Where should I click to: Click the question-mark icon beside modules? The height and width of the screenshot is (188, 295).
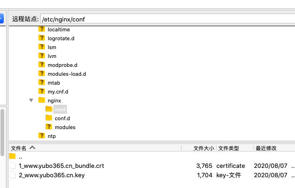pyautogui.click(x=49, y=127)
